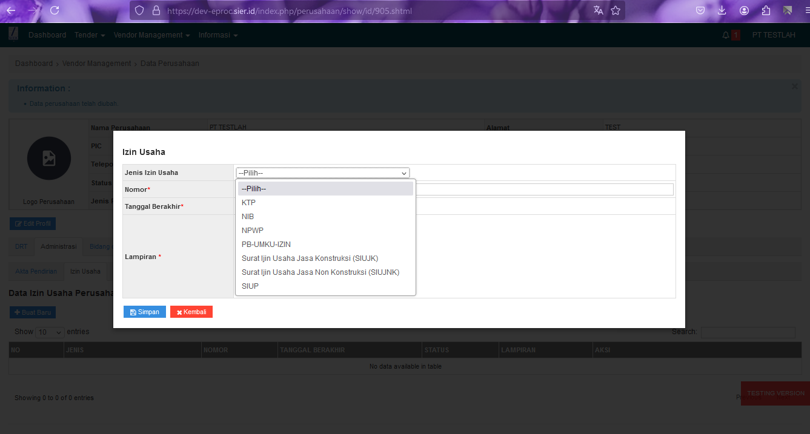Open the Show entries count selector
The height and width of the screenshot is (434, 810).
tap(50, 332)
